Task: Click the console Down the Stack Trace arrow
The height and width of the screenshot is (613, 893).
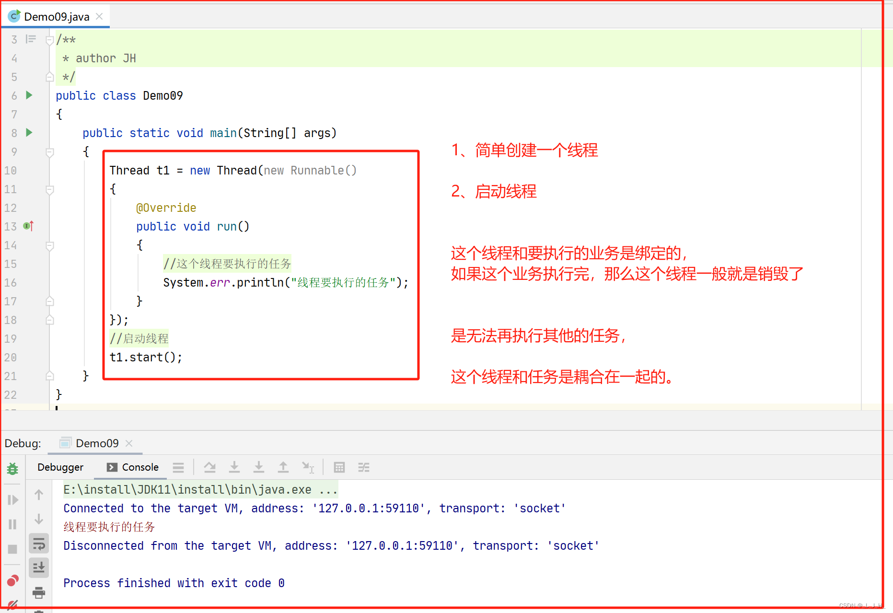Action: point(39,519)
